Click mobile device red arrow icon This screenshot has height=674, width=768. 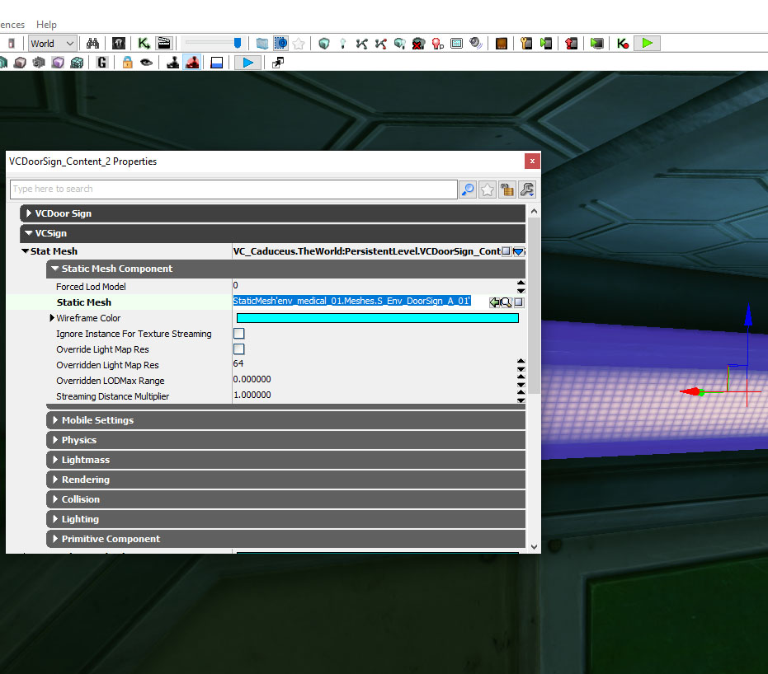(571, 44)
